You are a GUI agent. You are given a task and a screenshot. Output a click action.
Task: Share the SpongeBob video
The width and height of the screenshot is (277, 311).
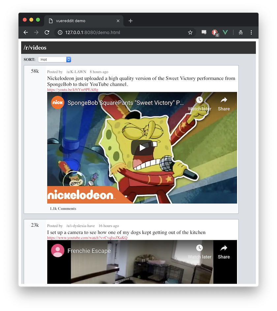224,104
